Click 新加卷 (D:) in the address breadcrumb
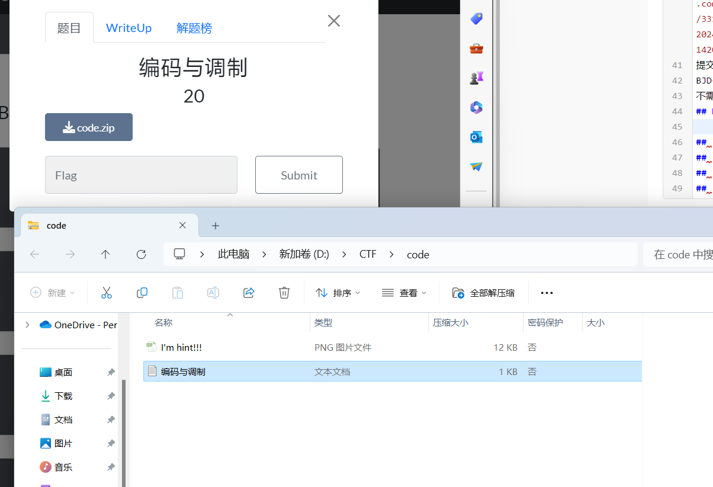This screenshot has width=713, height=487. [x=304, y=254]
